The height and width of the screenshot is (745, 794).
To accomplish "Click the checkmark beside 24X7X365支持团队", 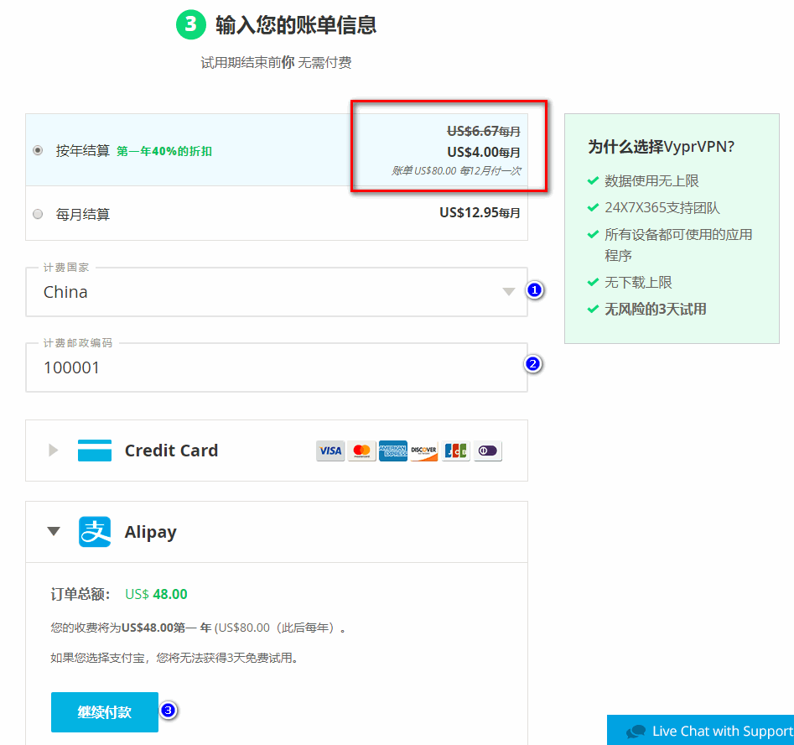I will pyautogui.click(x=593, y=207).
